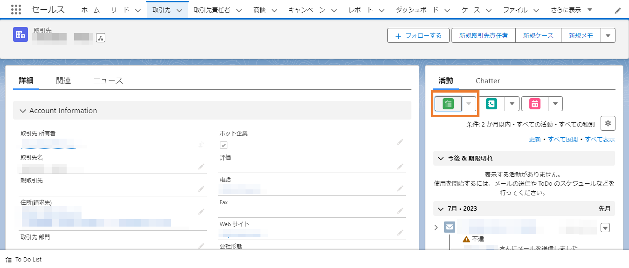Uncheck the ホット企業 checkbox

click(224, 145)
